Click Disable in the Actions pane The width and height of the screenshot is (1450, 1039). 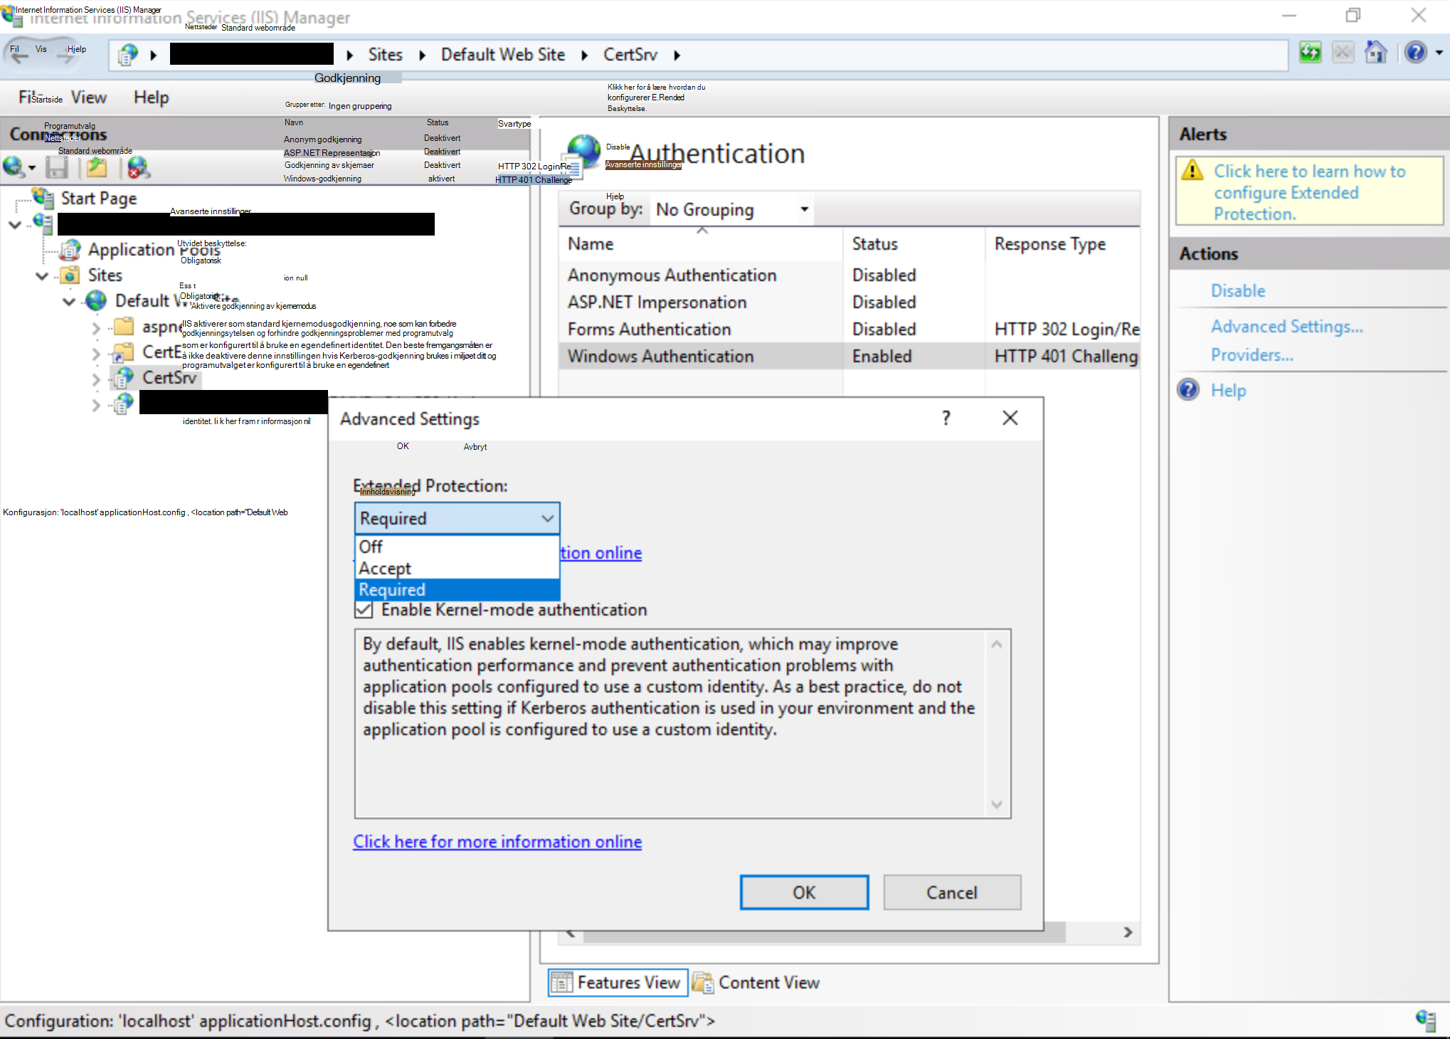click(1239, 291)
